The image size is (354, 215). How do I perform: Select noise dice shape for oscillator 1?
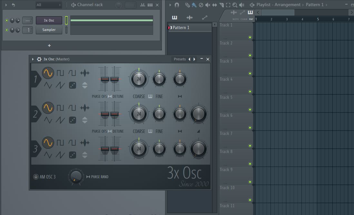coord(73,85)
